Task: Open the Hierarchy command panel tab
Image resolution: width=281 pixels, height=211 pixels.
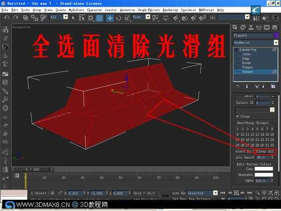Action: (x=251, y=27)
